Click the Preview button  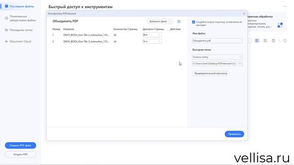pyautogui.click(x=211, y=73)
